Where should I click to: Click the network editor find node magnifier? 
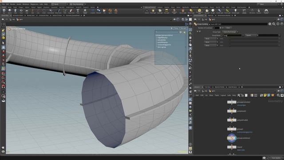tap(278, 95)
